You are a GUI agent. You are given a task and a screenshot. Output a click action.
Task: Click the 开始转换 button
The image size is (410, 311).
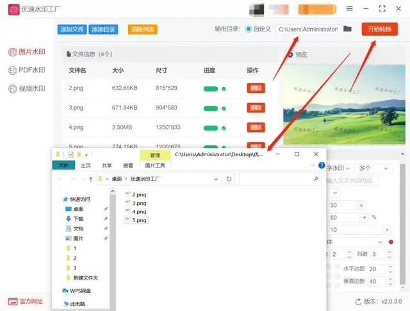(379, 29)
